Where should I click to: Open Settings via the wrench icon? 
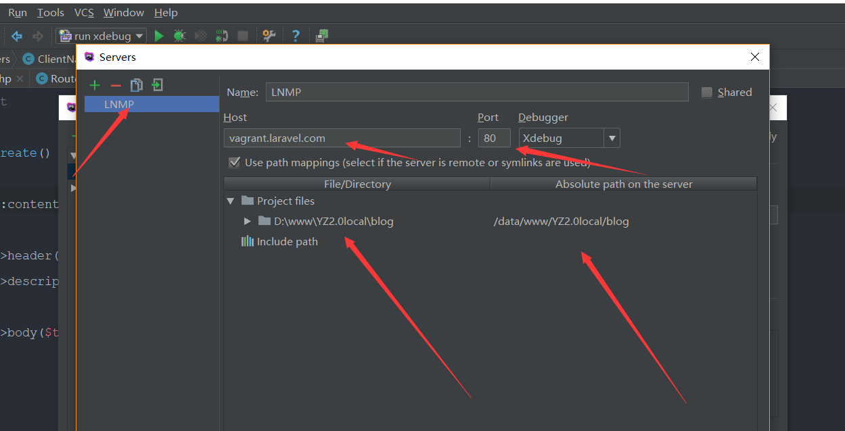coord(269,36)
